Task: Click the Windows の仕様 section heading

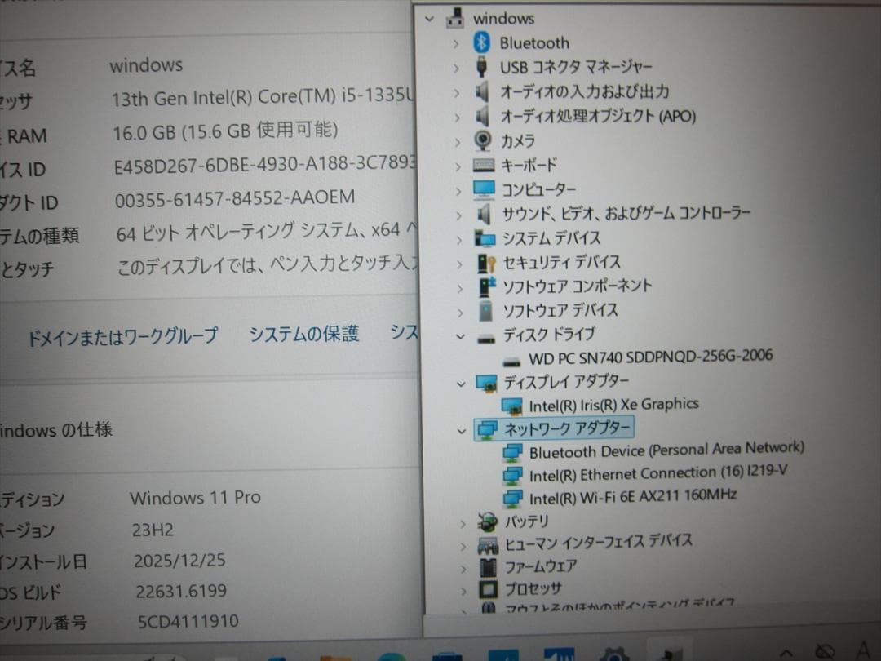Action: click(x=56, y=431)
